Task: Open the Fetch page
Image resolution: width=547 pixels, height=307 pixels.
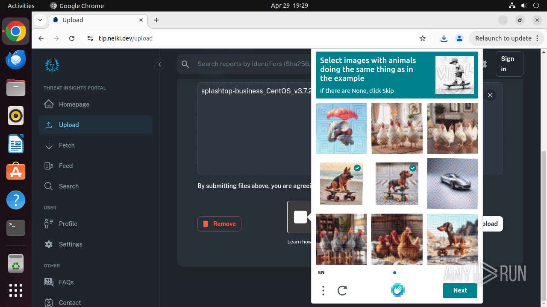Action: [x=95, y=145]
